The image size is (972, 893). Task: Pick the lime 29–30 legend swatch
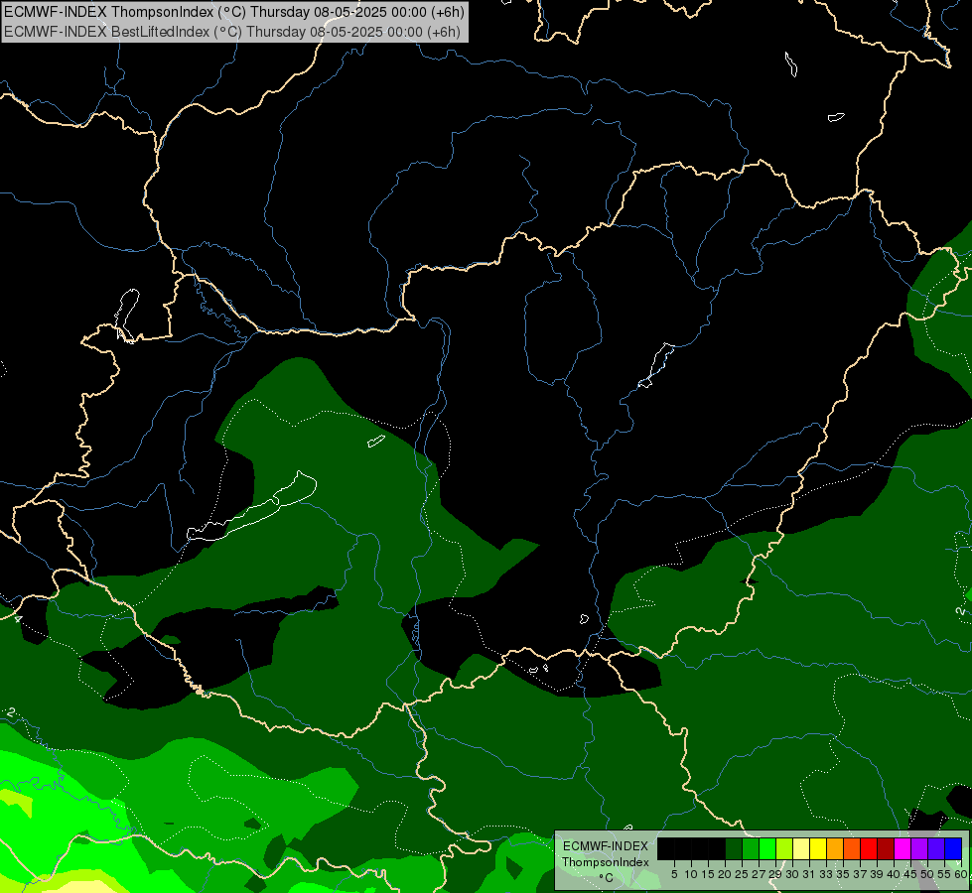coord(784,848)
